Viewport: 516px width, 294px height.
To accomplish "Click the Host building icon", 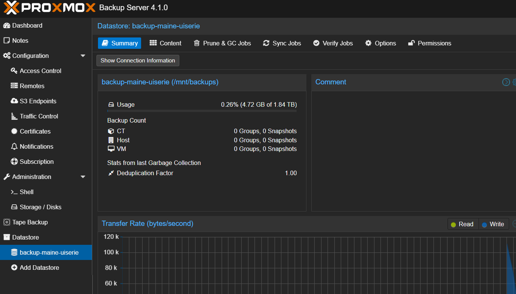I will [111, 140].
